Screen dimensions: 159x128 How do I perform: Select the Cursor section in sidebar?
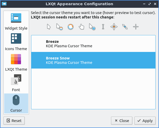click(x=16, y=104)
